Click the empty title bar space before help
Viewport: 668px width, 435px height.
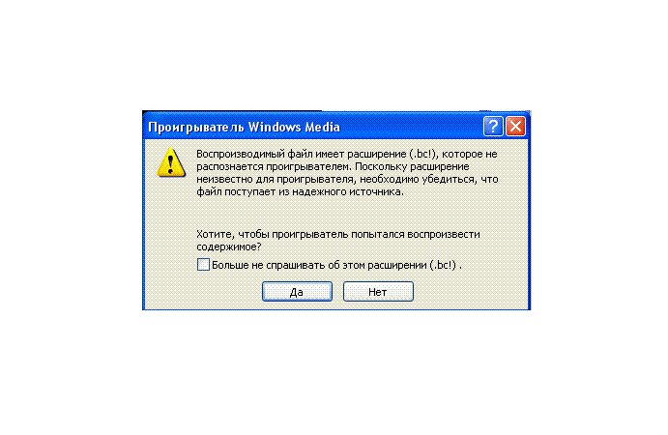411,127
